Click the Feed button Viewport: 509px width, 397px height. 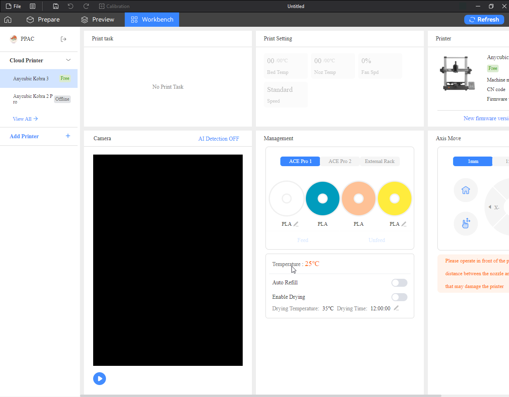[x=303, y=240]
